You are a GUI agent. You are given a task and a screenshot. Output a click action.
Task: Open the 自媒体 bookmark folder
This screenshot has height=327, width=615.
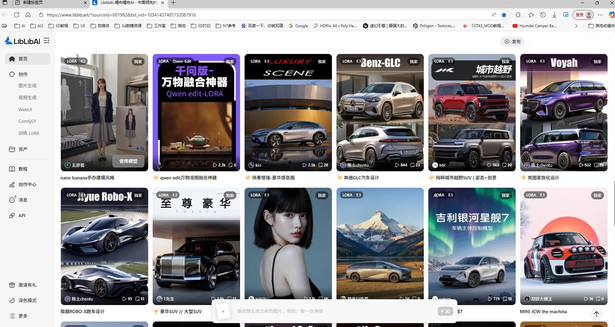click(x=100, y=26)
